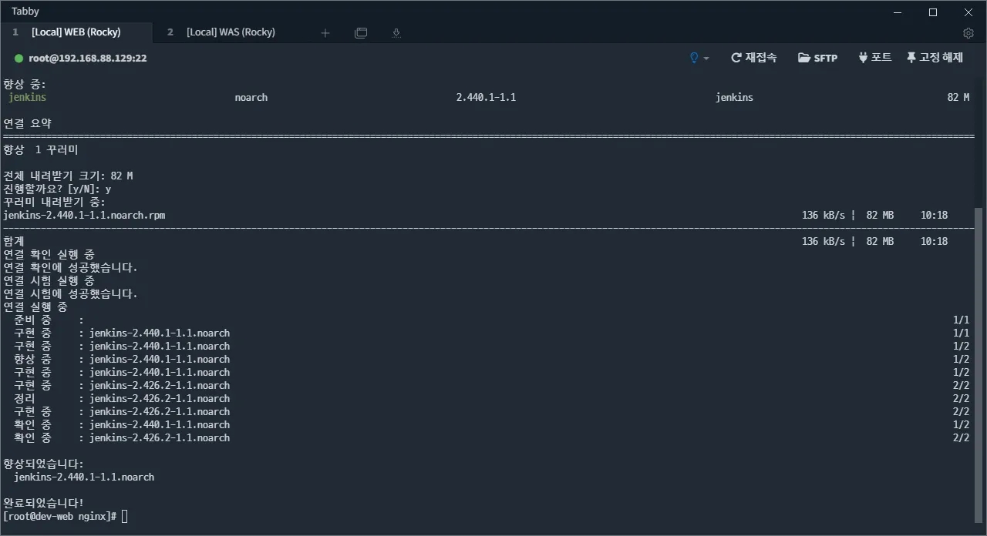Image resolution: width=987 pixels, height=536 pixels.
Task: Maximize the Tabby window
Action: coord(933,12)
